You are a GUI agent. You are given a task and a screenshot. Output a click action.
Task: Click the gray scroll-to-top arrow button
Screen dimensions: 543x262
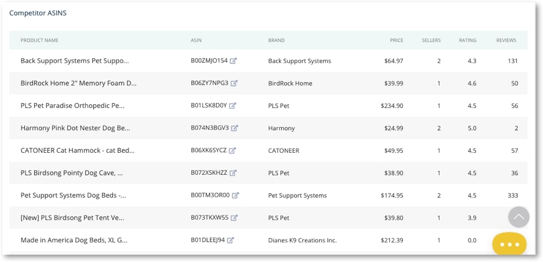point(519,217)
